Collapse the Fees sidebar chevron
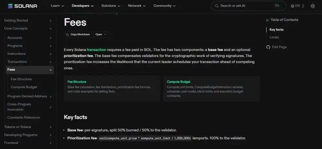This screenshot has height=149, width=322. 51,70
